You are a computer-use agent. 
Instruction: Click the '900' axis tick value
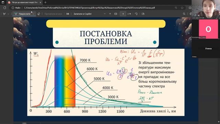click(85, 112)
